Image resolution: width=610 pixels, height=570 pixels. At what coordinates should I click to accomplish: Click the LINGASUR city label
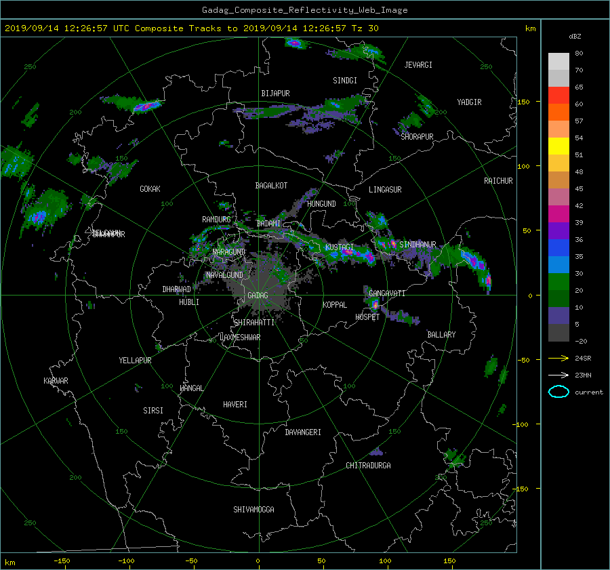(385, 190)
